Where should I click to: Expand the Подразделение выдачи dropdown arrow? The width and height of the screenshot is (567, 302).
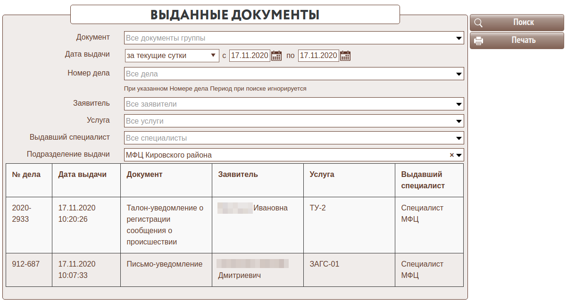[x=459, y=155]
